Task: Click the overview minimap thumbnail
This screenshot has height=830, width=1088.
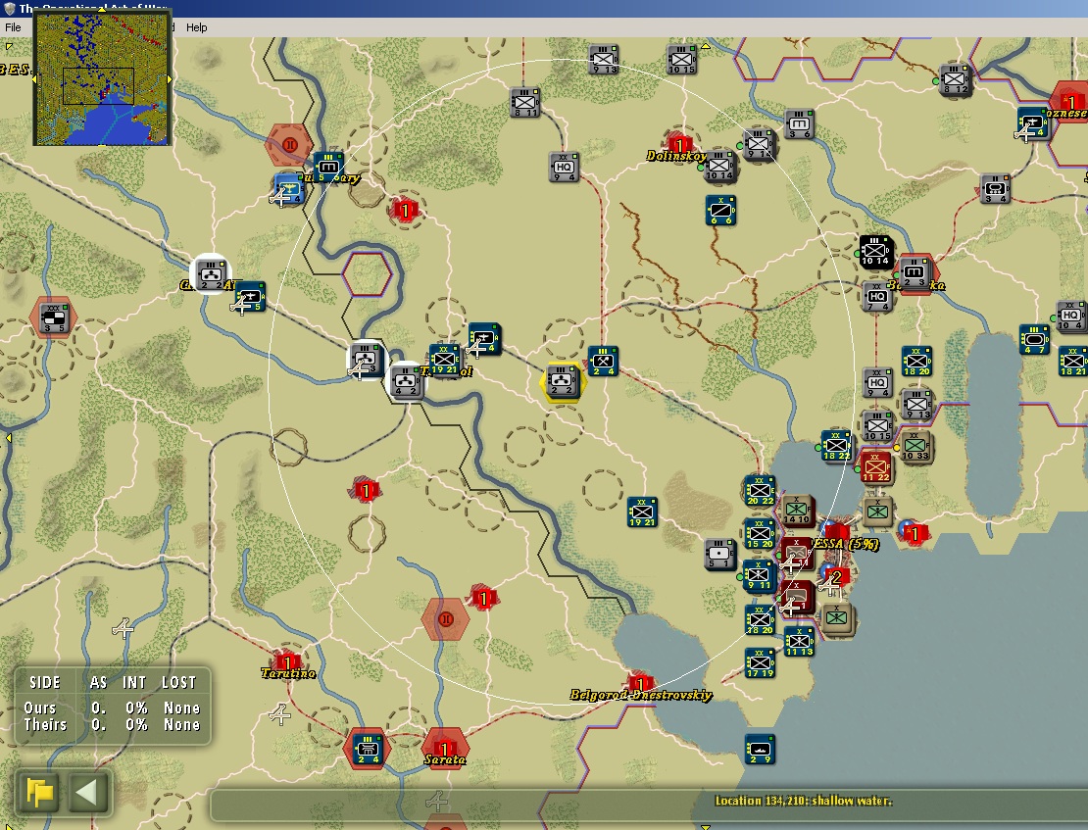Action: click(x=102, y=78)
